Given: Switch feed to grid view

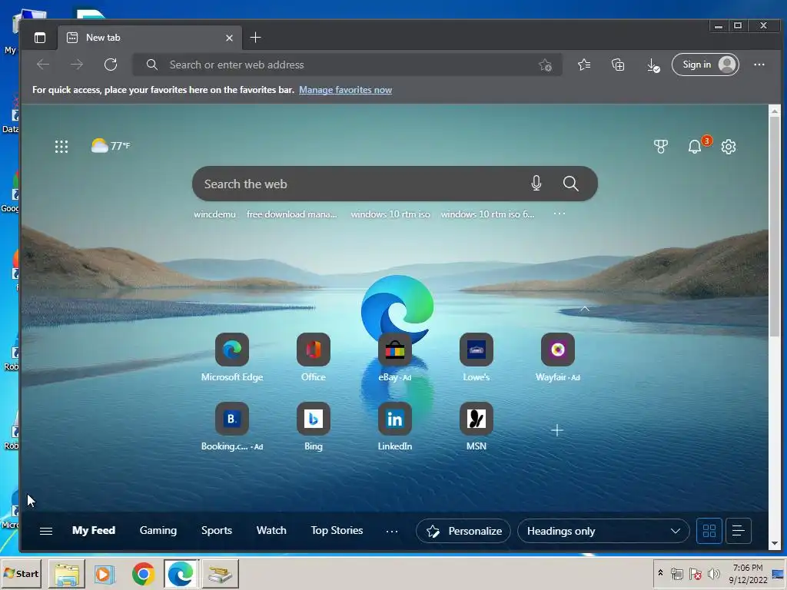Looking at the screenshot, I should (x=709, y=531).
